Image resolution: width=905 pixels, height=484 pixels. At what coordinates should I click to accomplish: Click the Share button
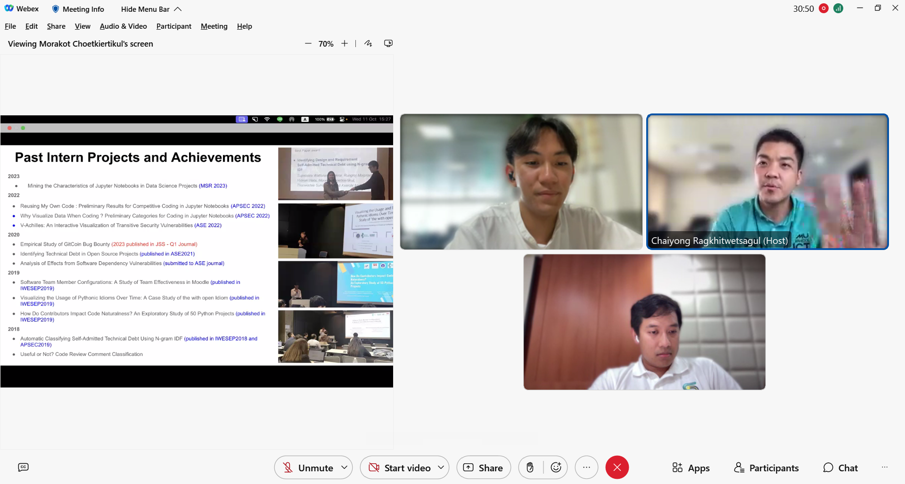tap(484, 468)
